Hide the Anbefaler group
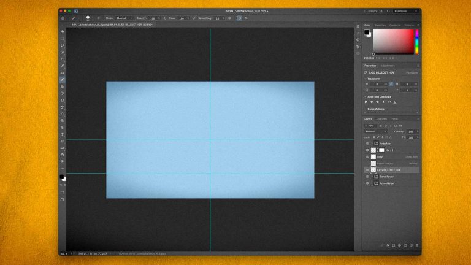 point(367,144)
